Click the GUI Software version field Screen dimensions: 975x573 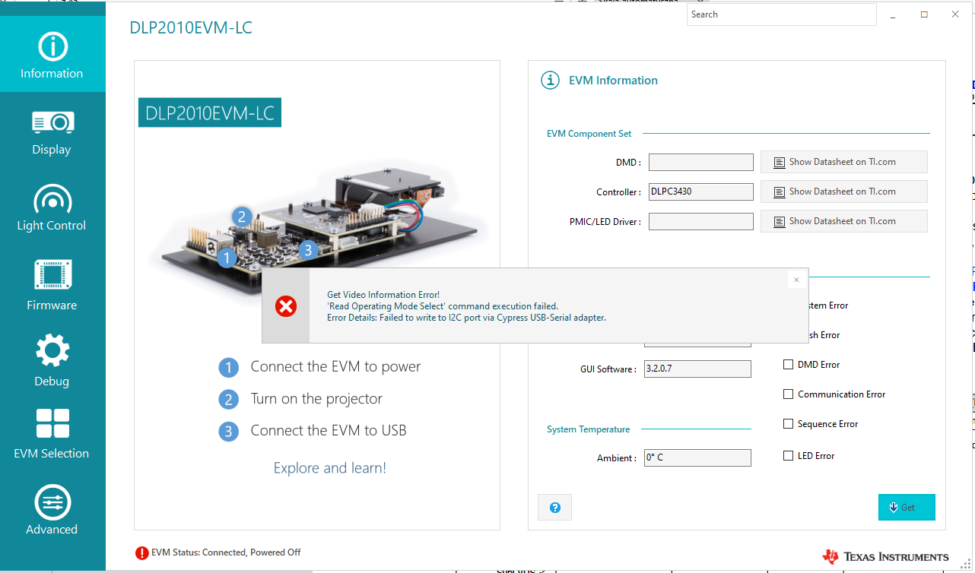click(x=697, y=369)
